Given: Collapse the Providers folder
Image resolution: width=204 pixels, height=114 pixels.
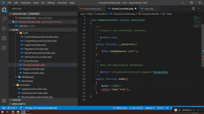Looking at the screenshot, I should [14, 85].
